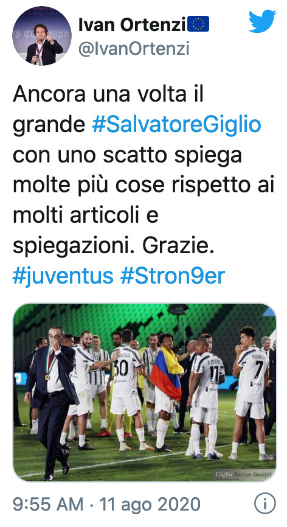Open the embedded Juventus celebration photo

point(144,393)
